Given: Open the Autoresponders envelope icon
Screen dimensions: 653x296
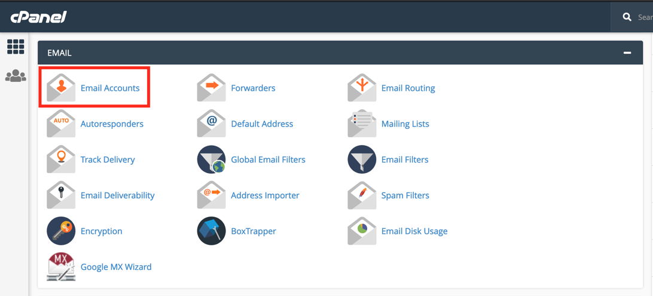Looking at the screenshot, I should [61, 124].
